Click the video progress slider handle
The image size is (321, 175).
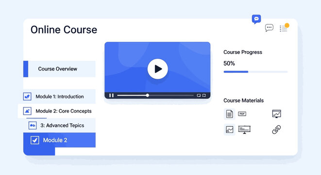tap(148, 95)
